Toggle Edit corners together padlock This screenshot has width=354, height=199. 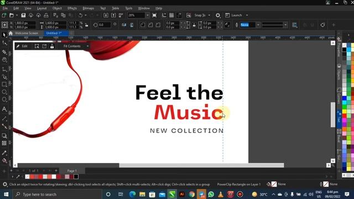[194, 25]
